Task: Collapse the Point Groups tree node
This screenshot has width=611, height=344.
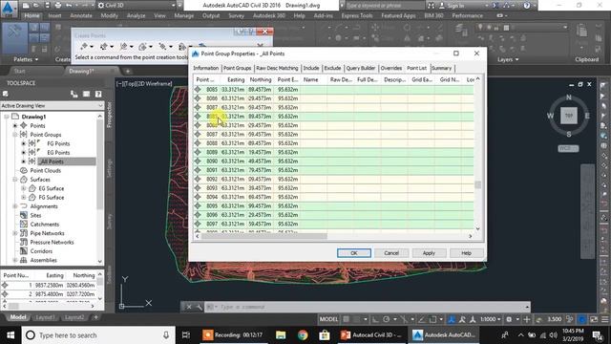Action: pyautogui.click(x=15, y=135)
